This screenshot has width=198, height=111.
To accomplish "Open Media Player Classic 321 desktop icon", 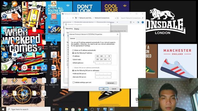I will (15, 31).
